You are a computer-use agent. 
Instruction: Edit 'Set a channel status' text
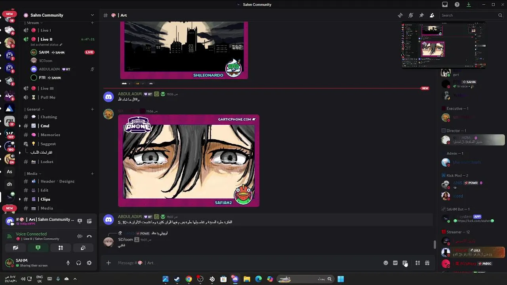tap(46, 45)
